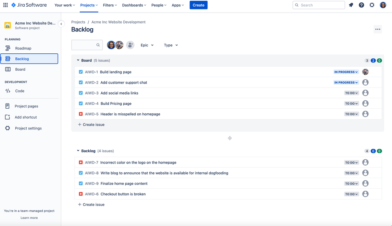
Task: Open the help question mark icon
Action: coord(361,5)
